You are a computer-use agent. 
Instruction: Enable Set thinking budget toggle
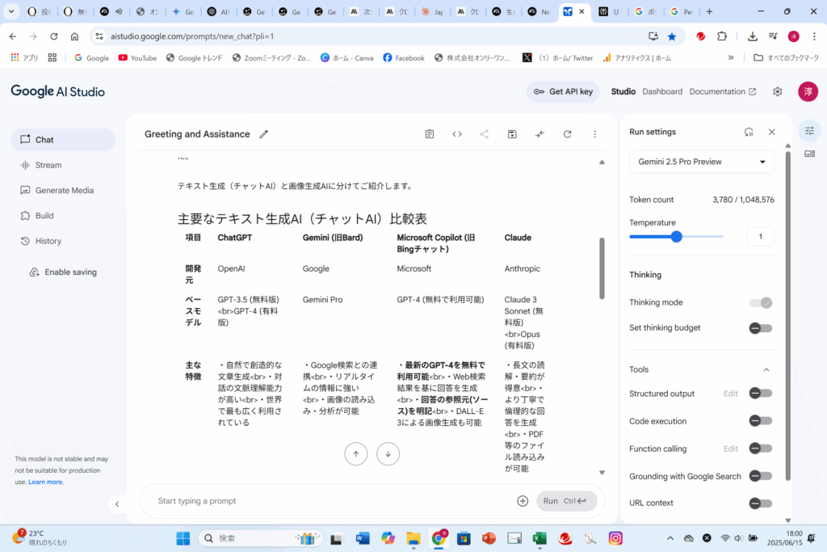tap(761, 328)
